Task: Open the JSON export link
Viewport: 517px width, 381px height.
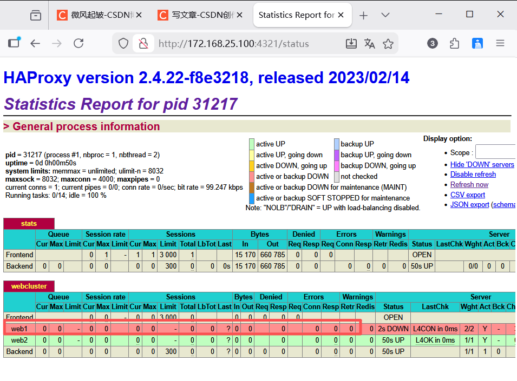Action: 469,205
